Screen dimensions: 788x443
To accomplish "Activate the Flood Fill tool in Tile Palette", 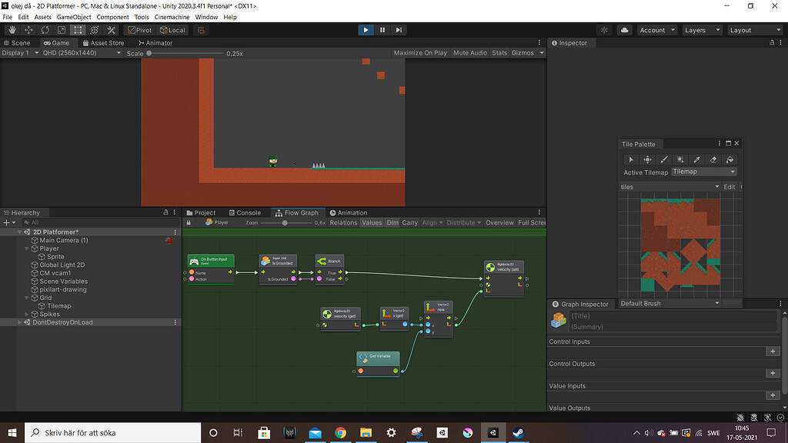I will pos(730,159).
